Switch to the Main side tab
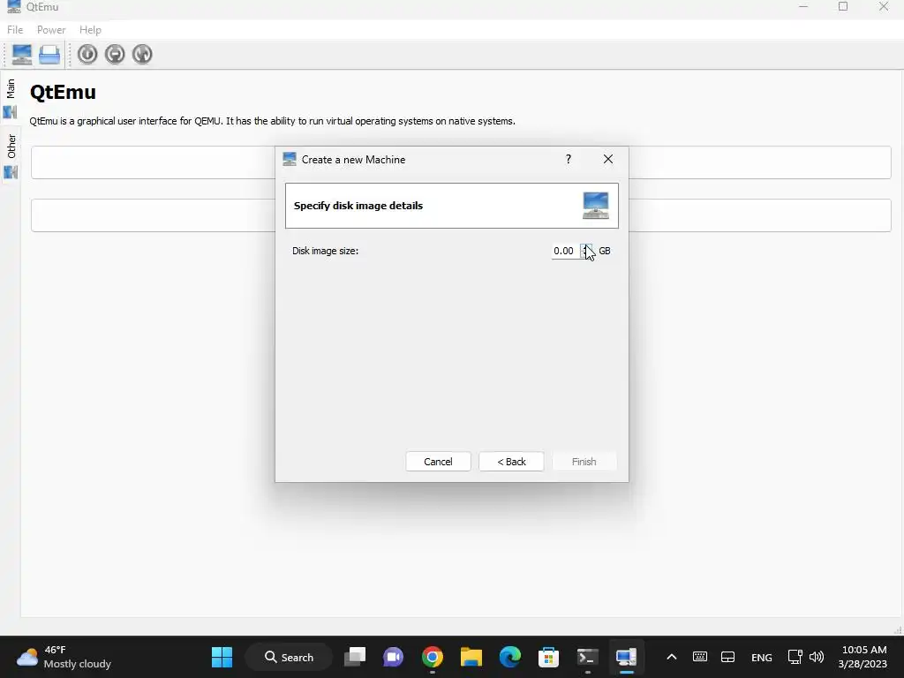Screen dimensions: 904x678 click(x=11, y=98)
